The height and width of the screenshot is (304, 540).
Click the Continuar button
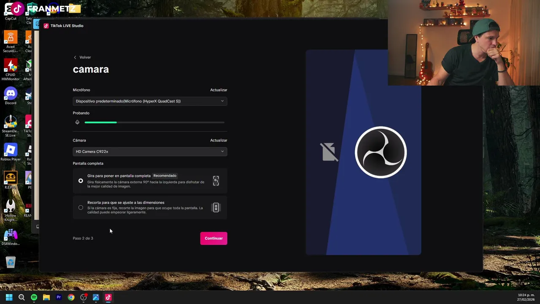213,238
